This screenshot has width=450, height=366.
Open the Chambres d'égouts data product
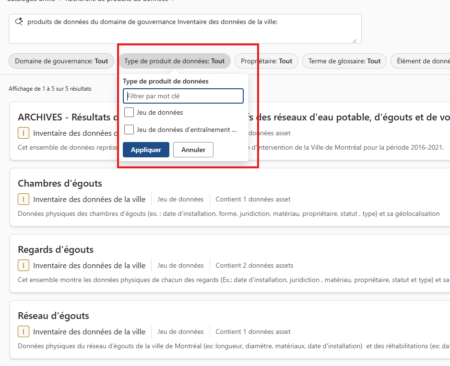pyautogui.click(x=60, y=183)
